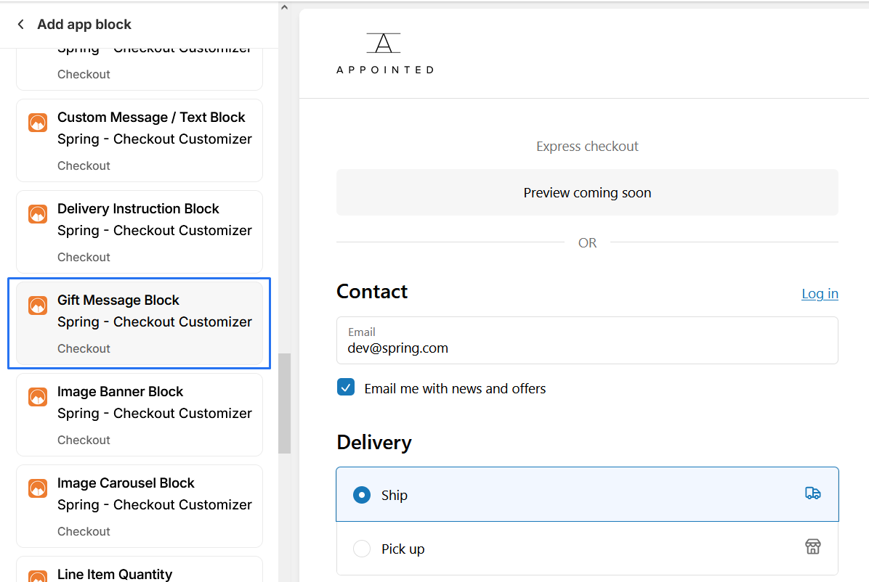The height and width of the screenshot is (582, 869).
Task: Uncheck Email me with news and offers
Action: click(346, 388)
